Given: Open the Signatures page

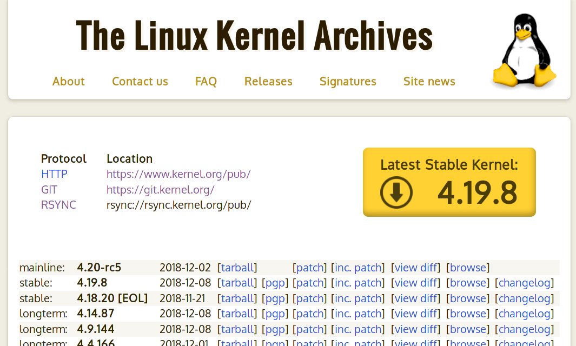Looking at the screenshot, I should click(348, 81).
